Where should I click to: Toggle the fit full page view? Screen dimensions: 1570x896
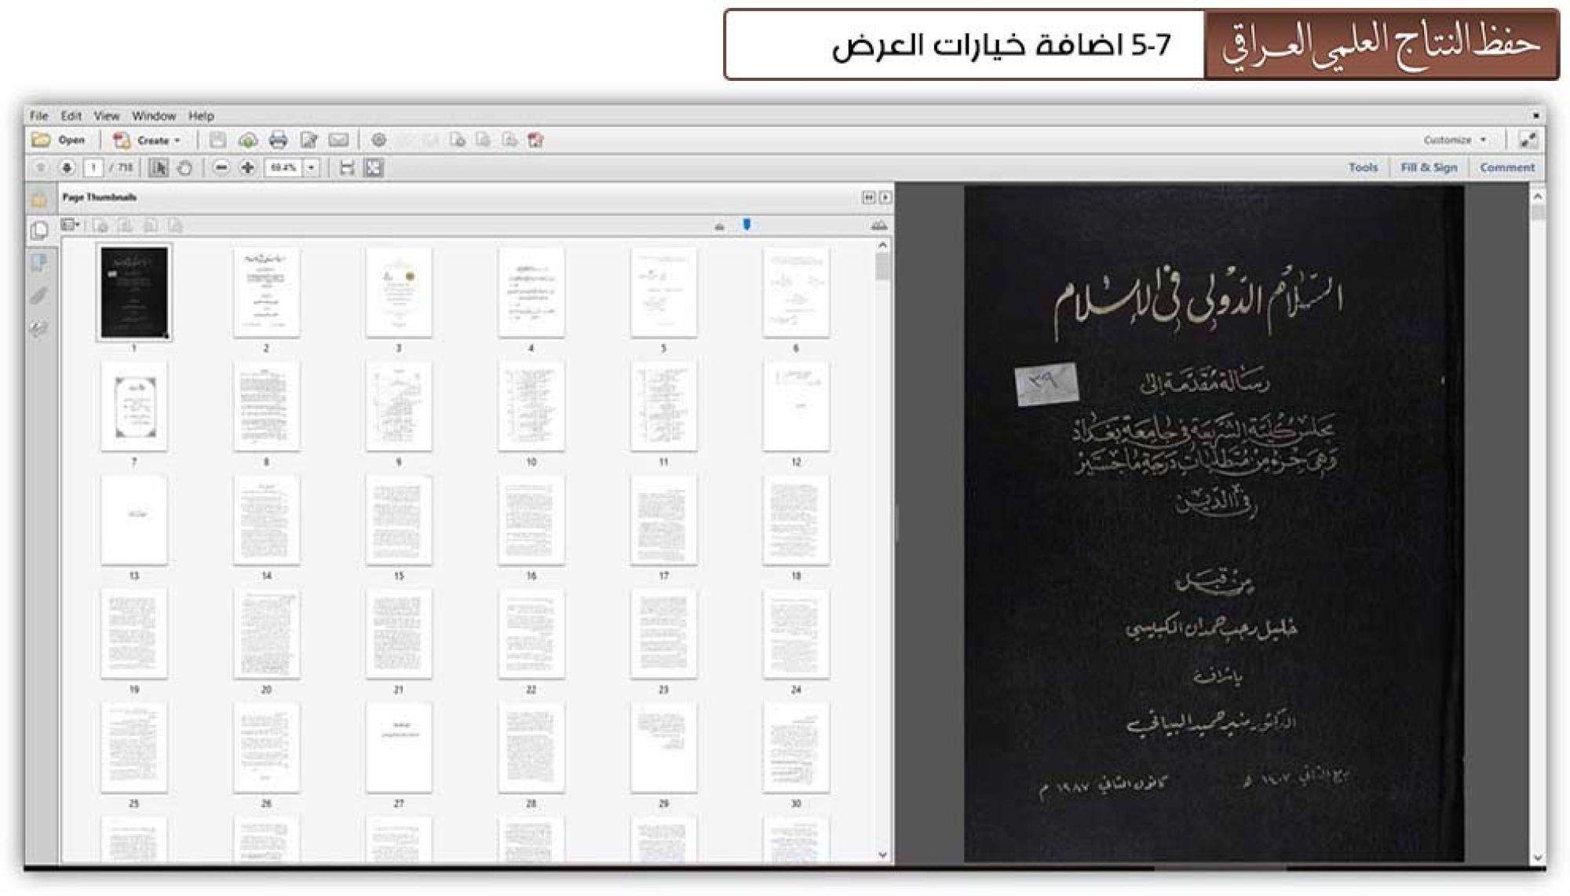[x=374, y=168]
